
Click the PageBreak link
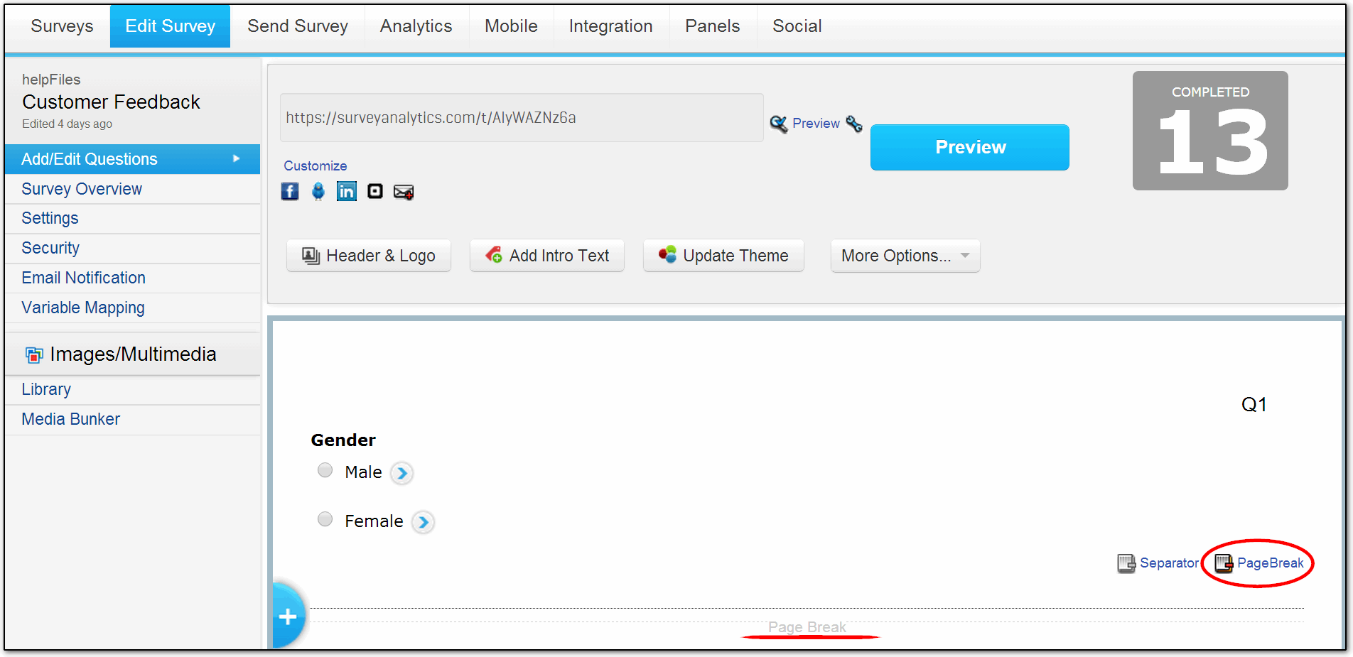1270,563
